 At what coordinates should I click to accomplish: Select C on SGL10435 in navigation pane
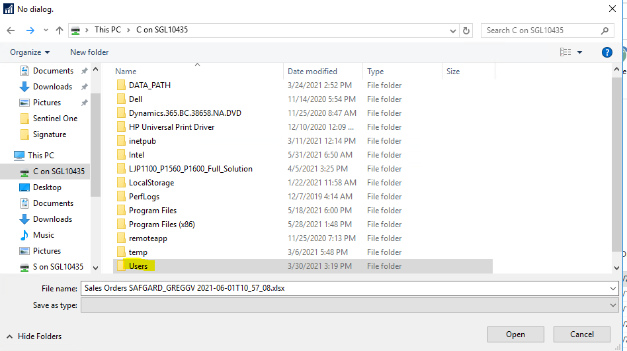pyautogui.click(x=59, y=172)
